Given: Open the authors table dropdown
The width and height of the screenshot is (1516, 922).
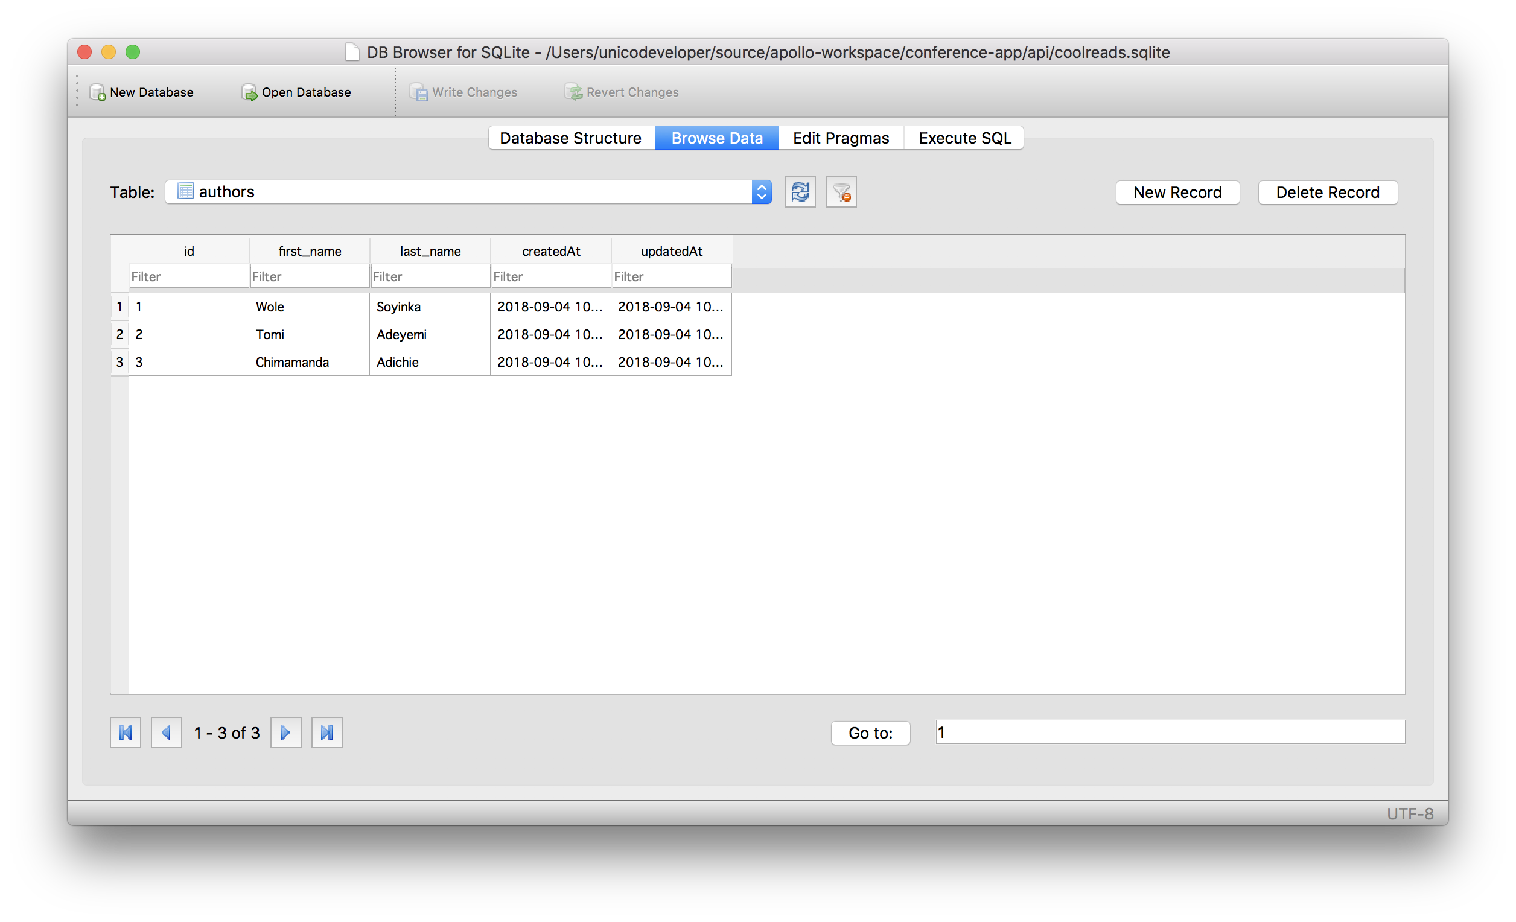Looking at the screenshot, I should coord(761,192).
